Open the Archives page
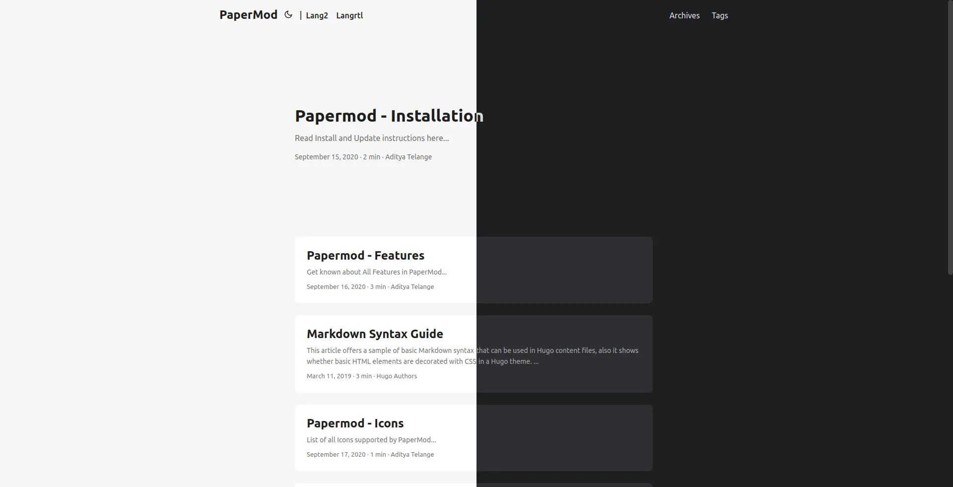This screenshot has height=487, width=953. tap(684, 15)
